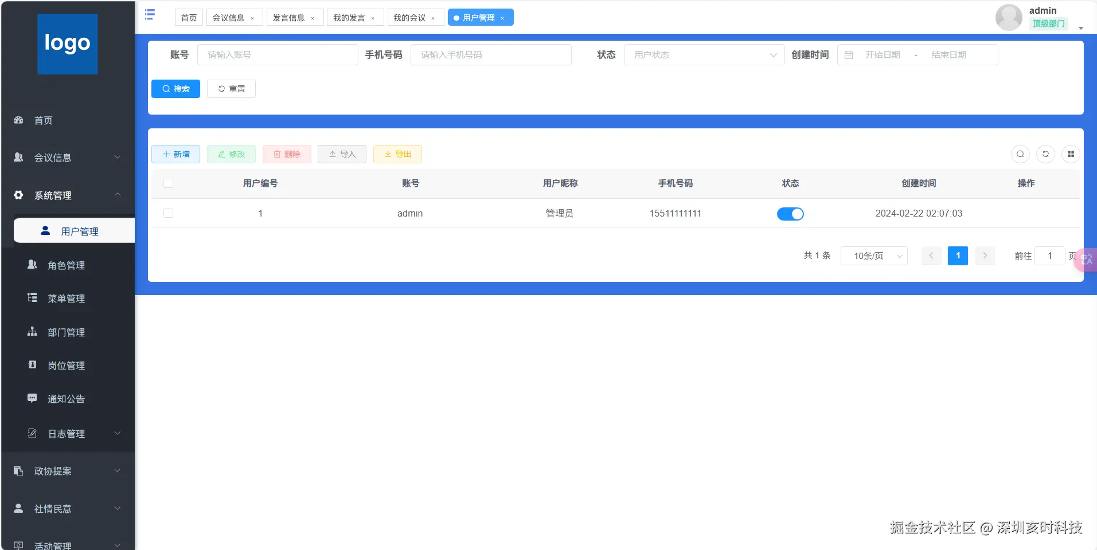
Task: Click the 删除 delete button
Action: (x=287, y=154)
